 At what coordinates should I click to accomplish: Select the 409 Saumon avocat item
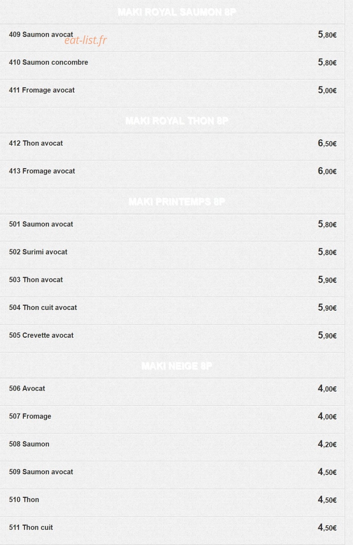(172, 38)
